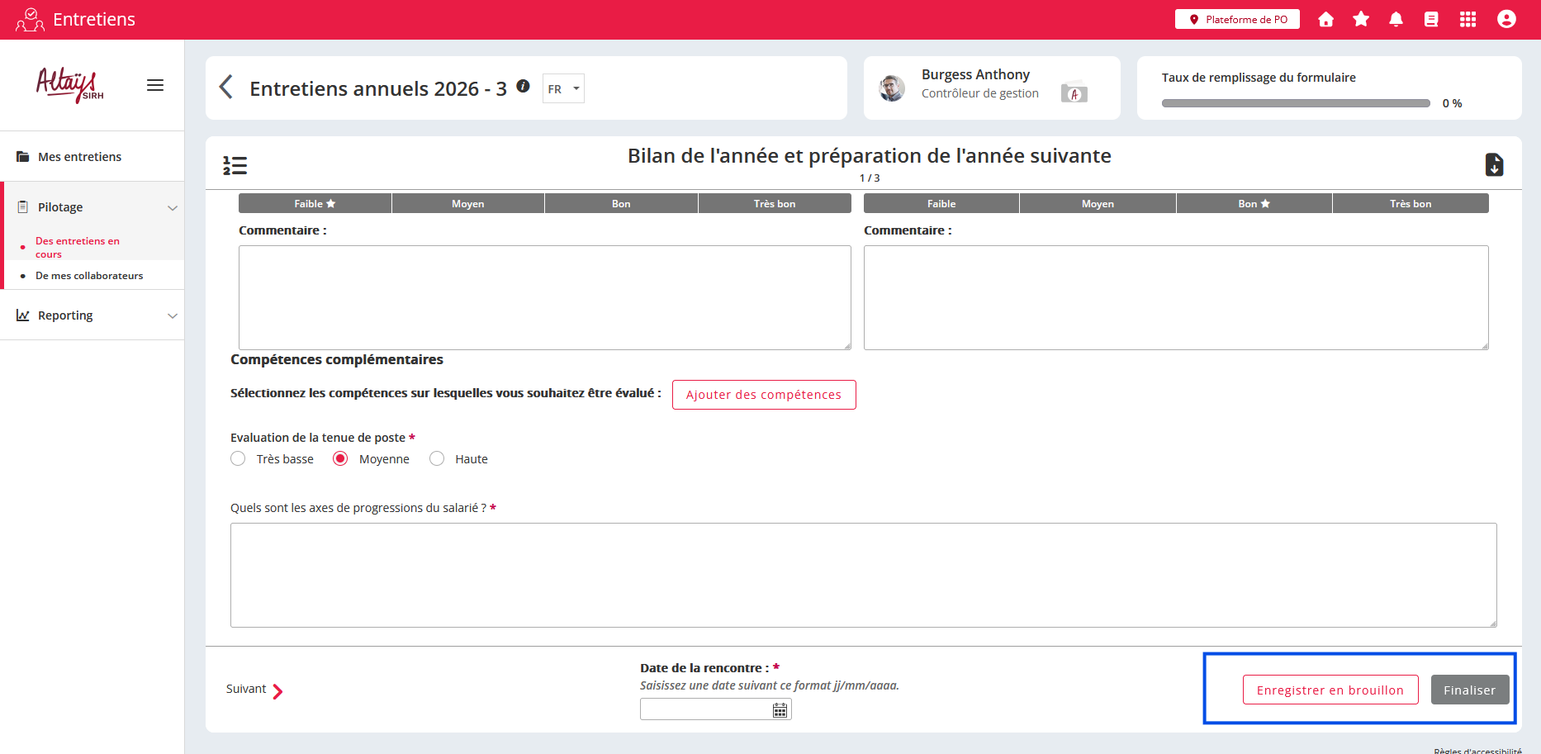Open the apps grid menu

[x=1468, y=19]
